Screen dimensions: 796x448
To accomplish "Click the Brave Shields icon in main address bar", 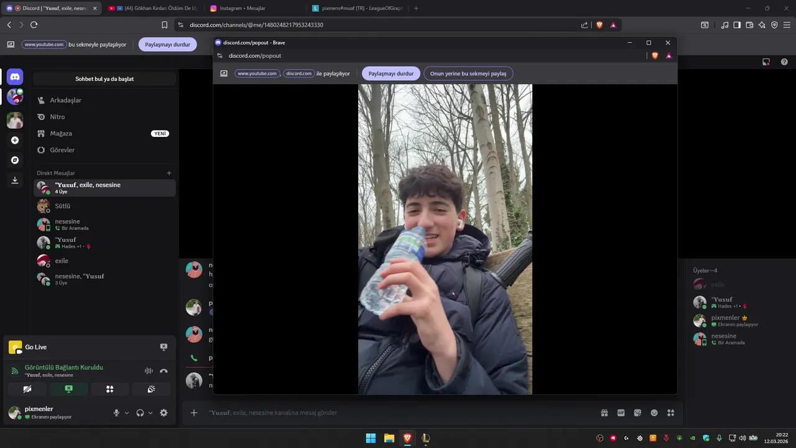I will pos(599,25).
